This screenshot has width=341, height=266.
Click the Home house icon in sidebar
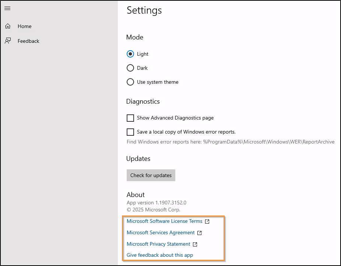pyautogui.click(x=8, y=26)
